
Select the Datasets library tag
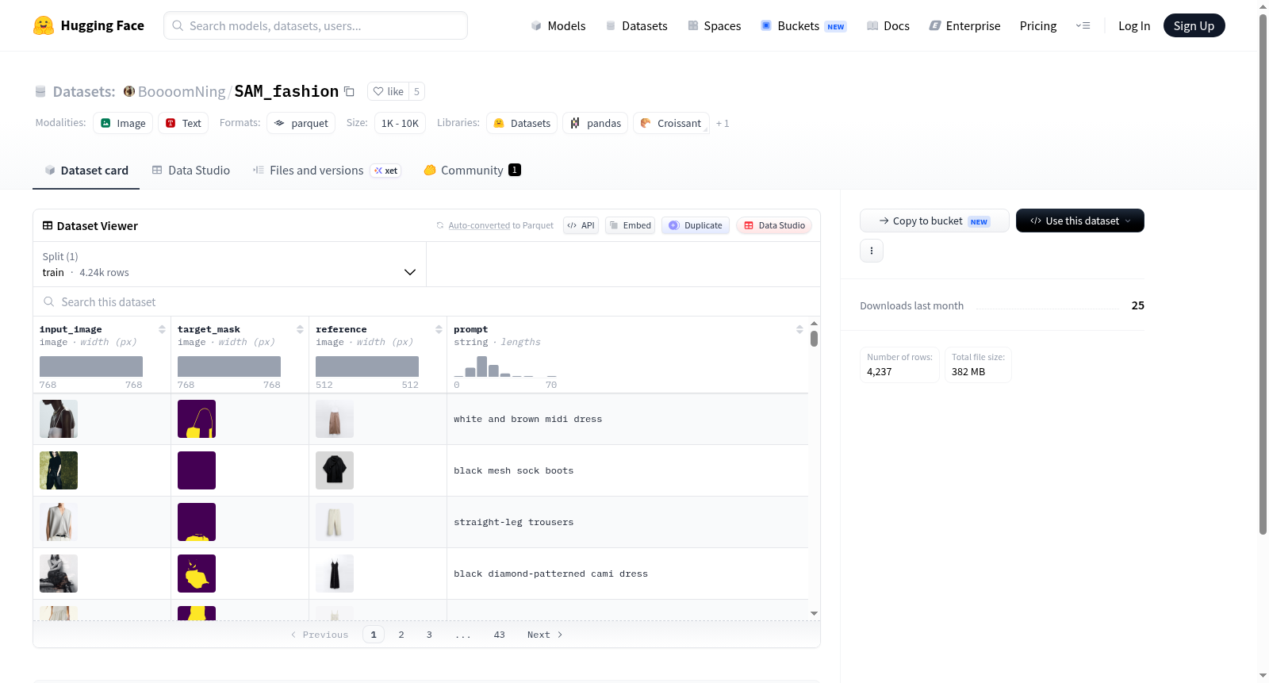[522, 123]
